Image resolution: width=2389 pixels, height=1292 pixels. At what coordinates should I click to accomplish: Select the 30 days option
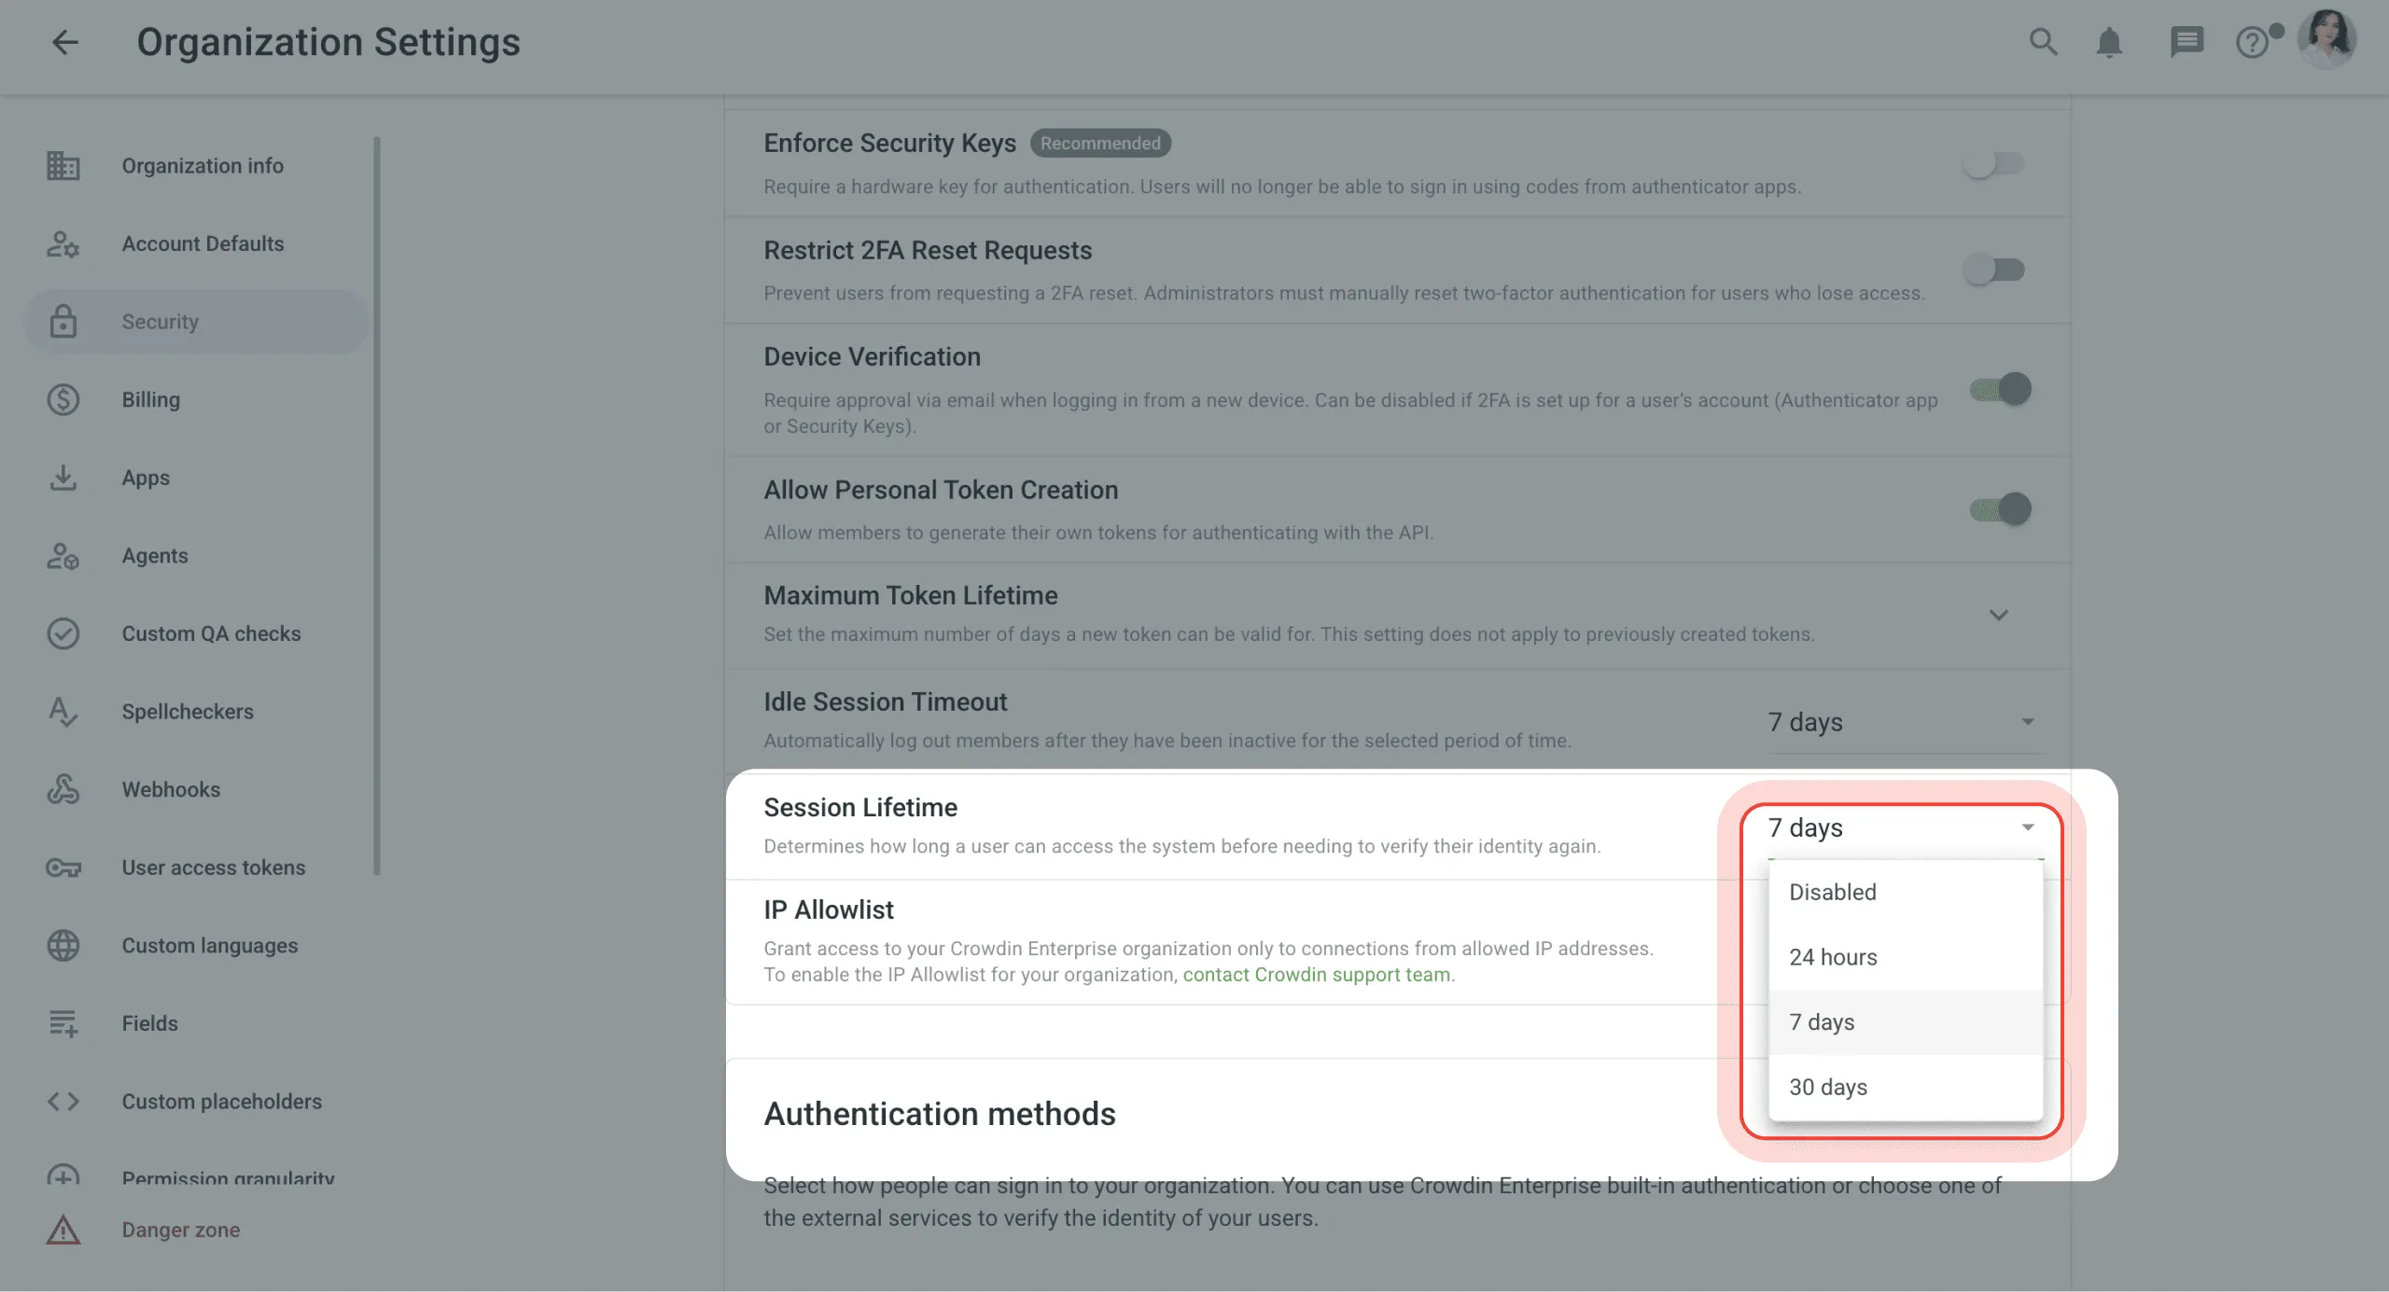(x=1828, y=1087)
